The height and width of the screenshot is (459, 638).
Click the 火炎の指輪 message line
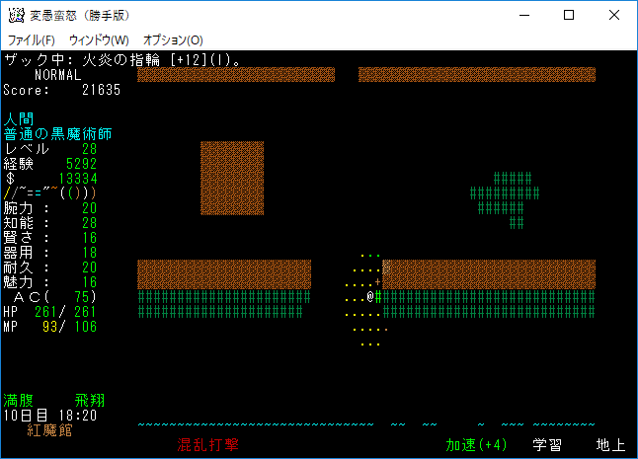pos(123,60)
